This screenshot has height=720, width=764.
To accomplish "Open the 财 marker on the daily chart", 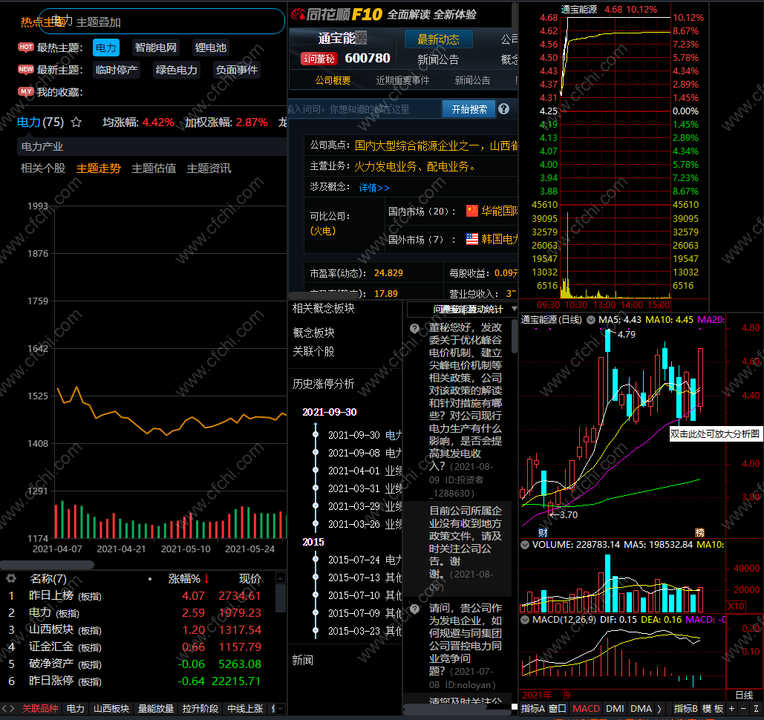I will pyautogui.click(x=543, y=532).
